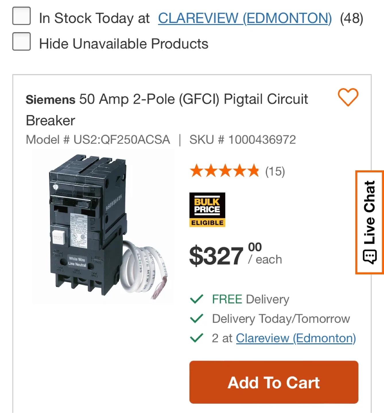
Task: Click the heart to favorite the breaker
Action: tap(348, 99)
